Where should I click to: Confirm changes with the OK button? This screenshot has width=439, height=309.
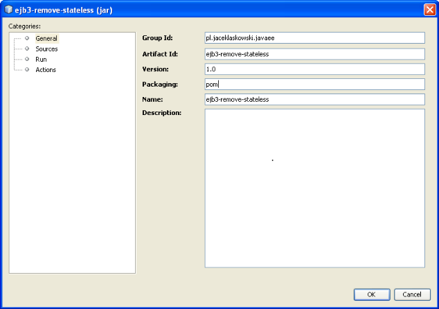(372, 294)
